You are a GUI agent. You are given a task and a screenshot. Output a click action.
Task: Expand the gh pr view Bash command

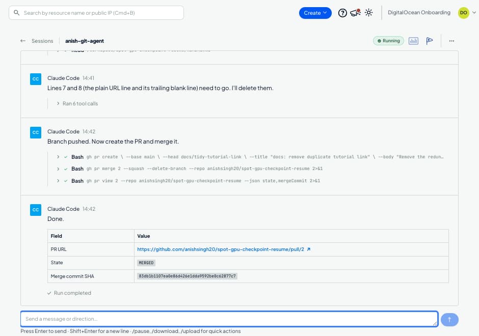[x=58, y=181]
